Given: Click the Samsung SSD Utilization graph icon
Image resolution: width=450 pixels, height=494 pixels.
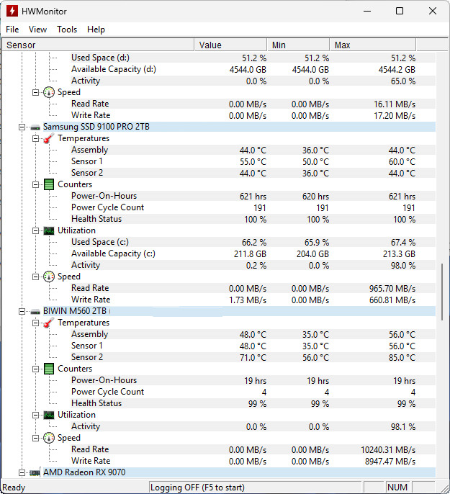Looking at the screenshot, I should [49, 230].
